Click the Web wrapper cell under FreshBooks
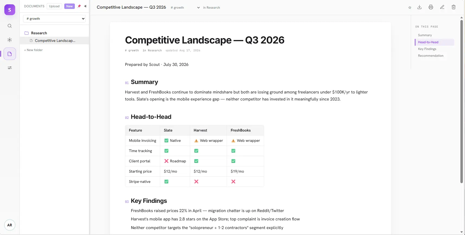This screenshot has width=465, height=235. pos(245,141)
